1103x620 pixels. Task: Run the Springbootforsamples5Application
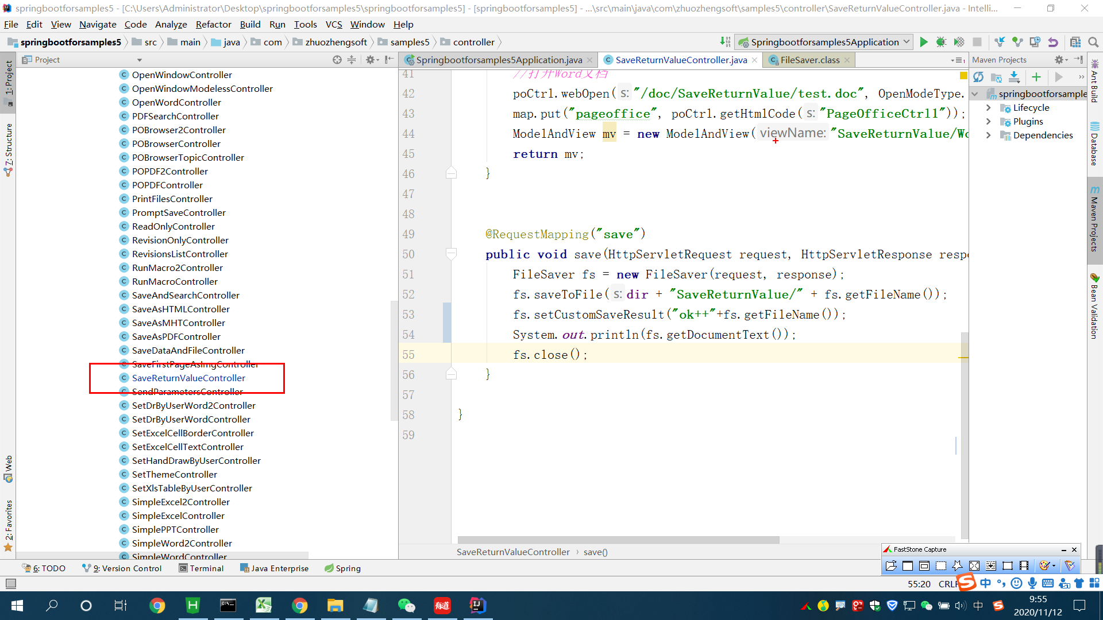point(923,42)
